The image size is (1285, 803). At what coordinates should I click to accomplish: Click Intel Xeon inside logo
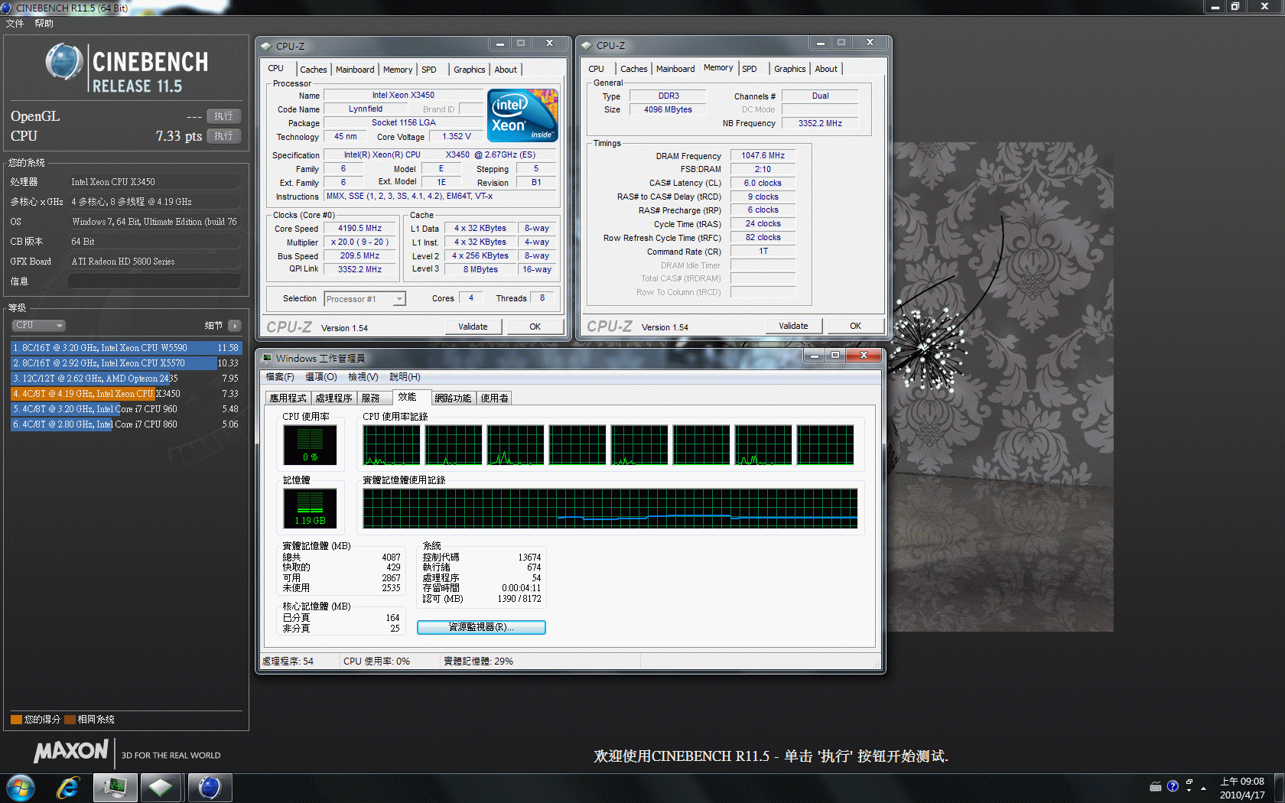(523, 115)
